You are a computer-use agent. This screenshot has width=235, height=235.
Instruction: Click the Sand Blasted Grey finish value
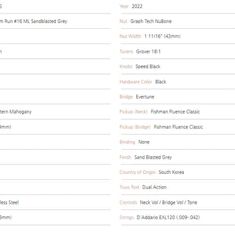[153, 157]
